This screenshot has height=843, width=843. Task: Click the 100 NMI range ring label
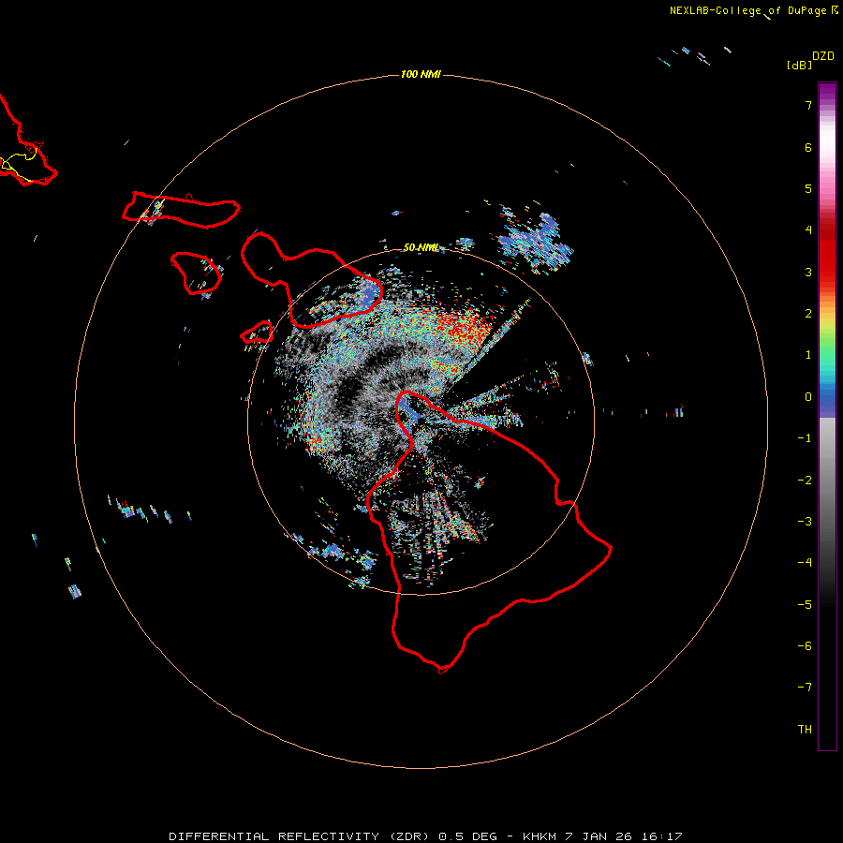(x=421, y=74)
